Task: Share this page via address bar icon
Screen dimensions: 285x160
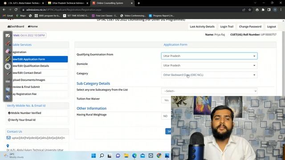Action: click(244, 10)
